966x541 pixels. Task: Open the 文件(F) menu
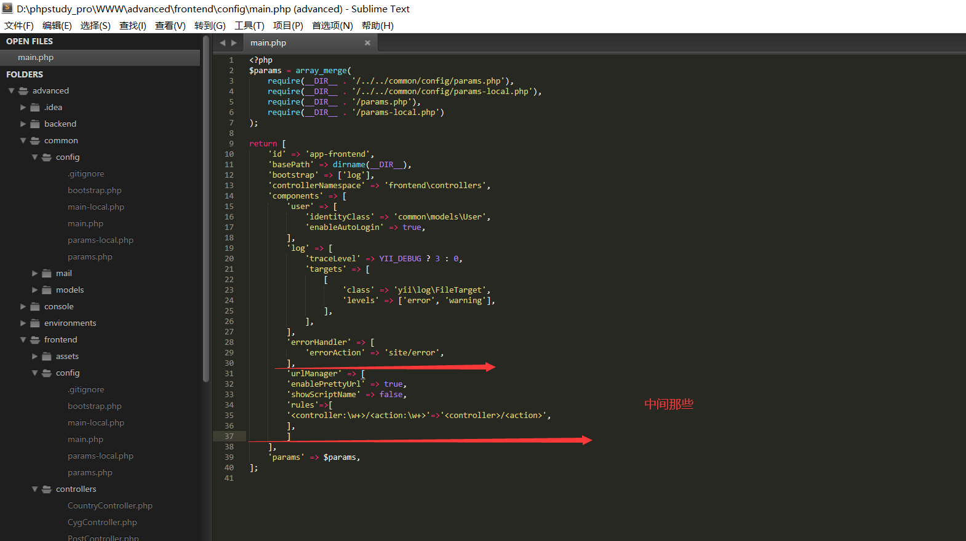point(19,25)
